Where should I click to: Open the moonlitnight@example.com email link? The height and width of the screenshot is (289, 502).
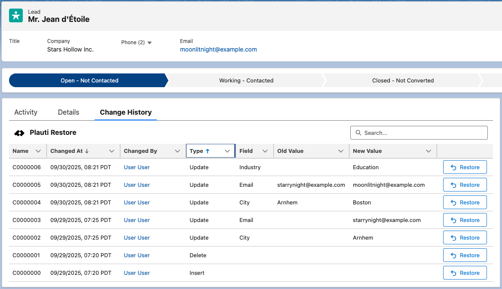click(x=218, y=50)
